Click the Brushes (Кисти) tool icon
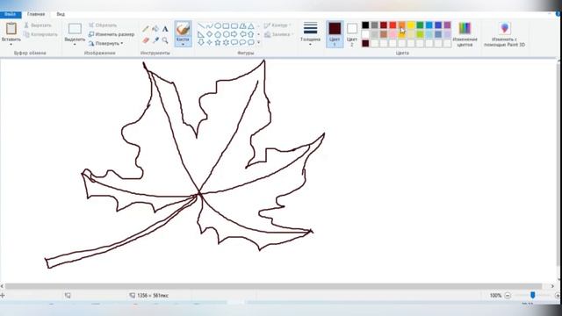This screenshot has height=316, width=562. (183, 29)
